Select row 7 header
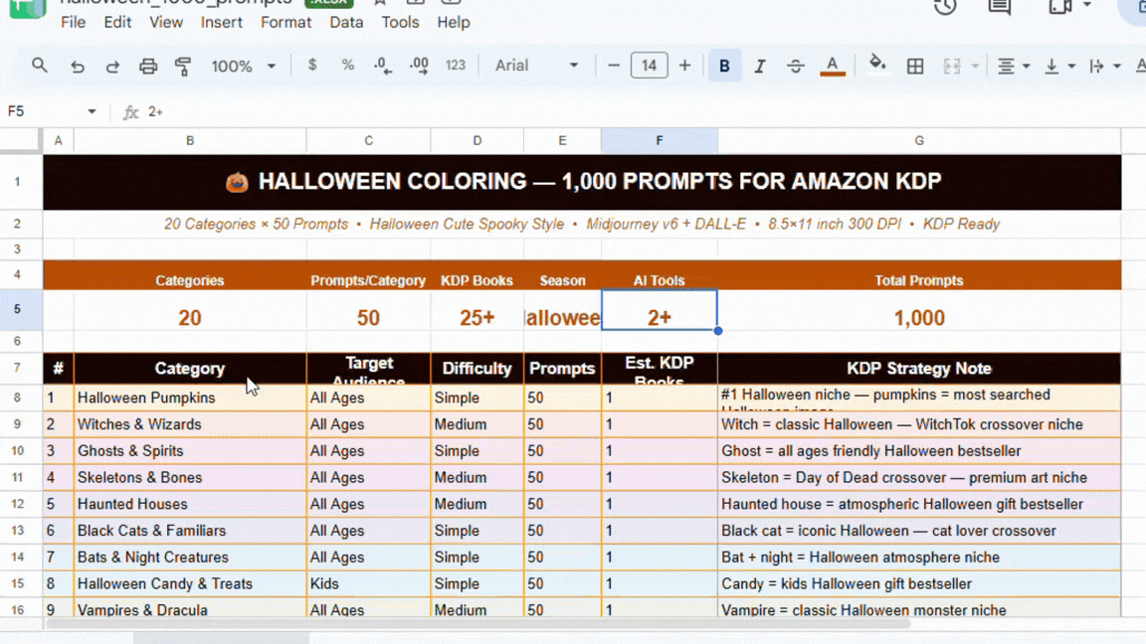The image size is (1146, 644). (x=17, y=368)
